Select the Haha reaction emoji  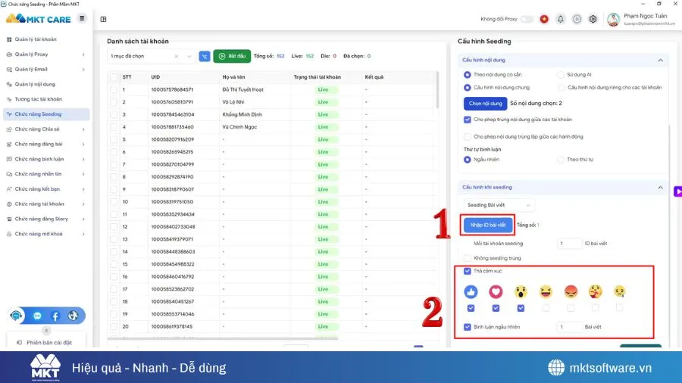(546, 292)
